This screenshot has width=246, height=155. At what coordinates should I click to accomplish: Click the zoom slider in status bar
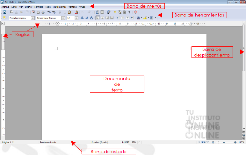click(x=224, y=142)
